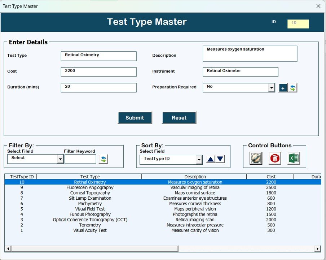The width and height of the screenshot is (326, 260).
Task: Click the cost value 1800
Action: point(271,193)
